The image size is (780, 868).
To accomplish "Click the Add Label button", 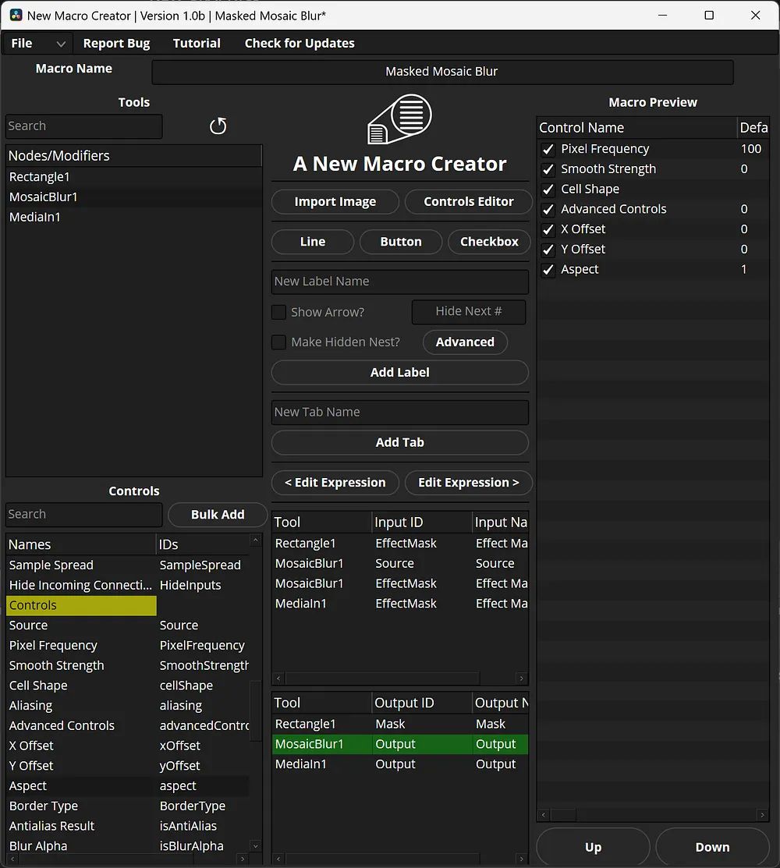I will [399, 373].
